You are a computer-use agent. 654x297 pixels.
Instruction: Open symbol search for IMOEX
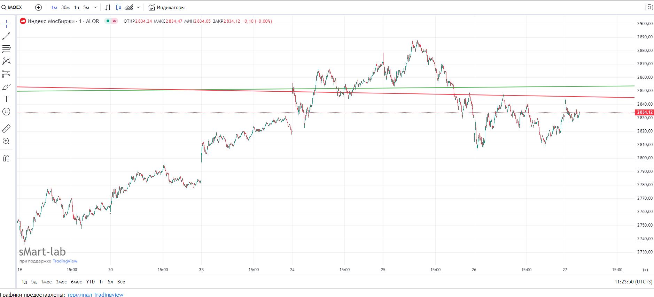pos(12,7)
